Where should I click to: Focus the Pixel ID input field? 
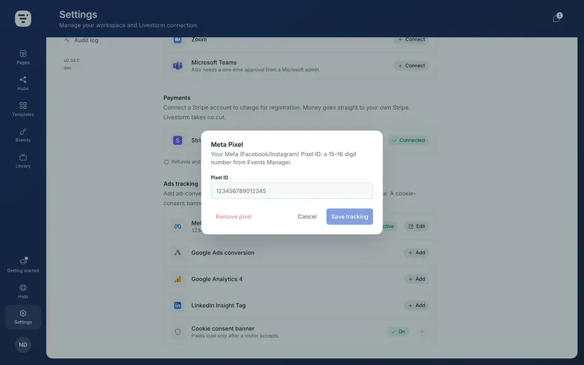pos(291,190)
